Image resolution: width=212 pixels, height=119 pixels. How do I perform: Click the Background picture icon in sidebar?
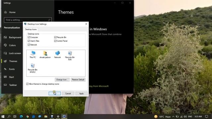(x=5, y=37)
